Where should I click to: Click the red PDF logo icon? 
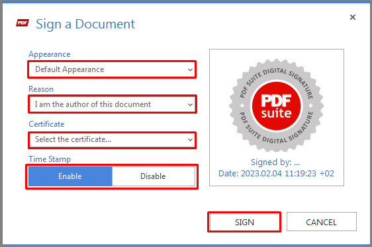pos(23,23)
